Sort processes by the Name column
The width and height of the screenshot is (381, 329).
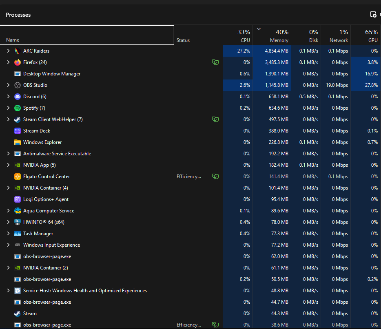[87, 35]
